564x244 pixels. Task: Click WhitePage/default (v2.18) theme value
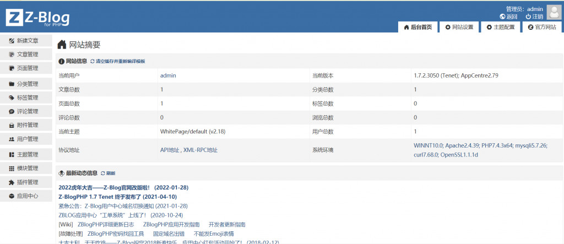(x=193, y=132)
